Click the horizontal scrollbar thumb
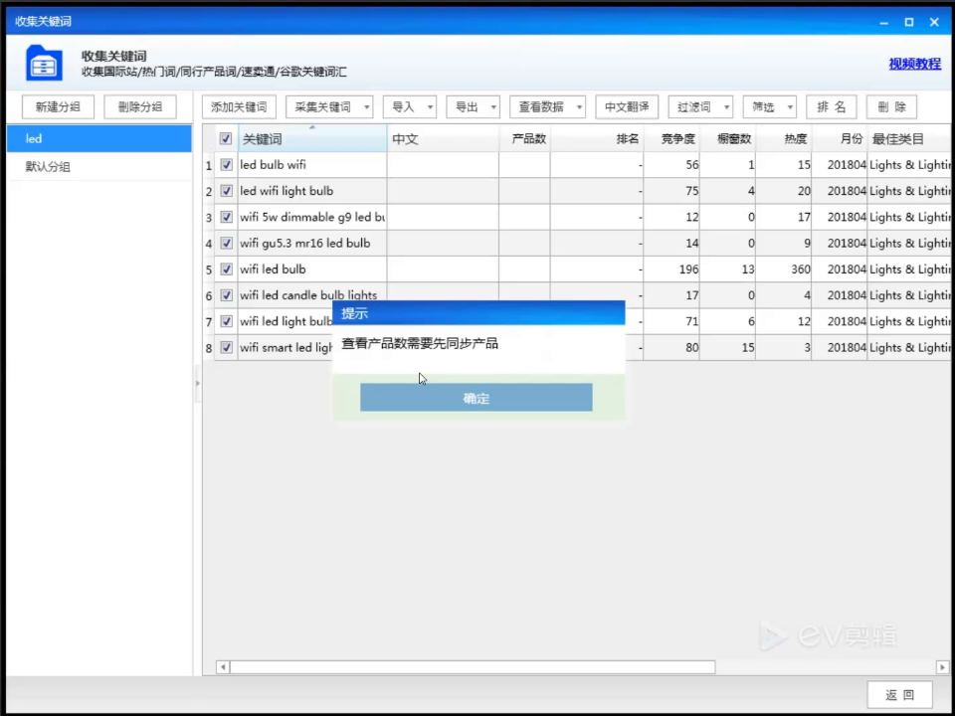955x716 pixels. pyautogui.click(x=473, y=667)
